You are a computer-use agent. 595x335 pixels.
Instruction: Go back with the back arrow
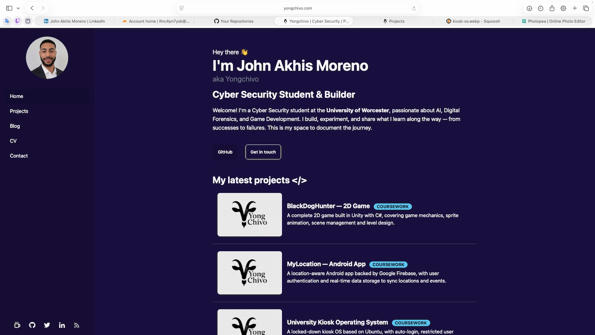pyautogui.click(x=32, y=8)
